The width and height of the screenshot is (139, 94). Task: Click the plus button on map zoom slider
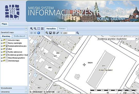(x=35, y=75)
